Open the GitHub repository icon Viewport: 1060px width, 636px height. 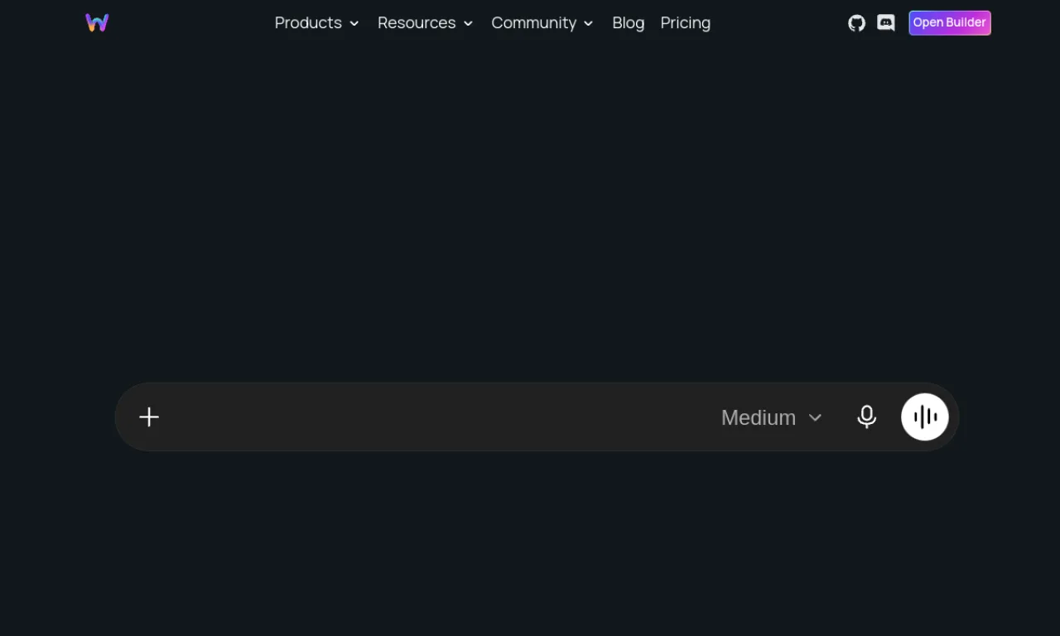[857, 23]
